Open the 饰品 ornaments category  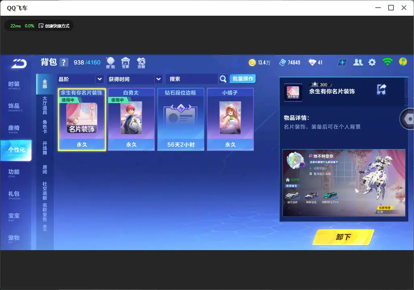click(x=14, y=107)
